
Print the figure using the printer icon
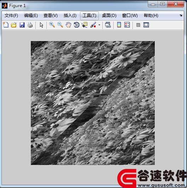coord(30,25)
